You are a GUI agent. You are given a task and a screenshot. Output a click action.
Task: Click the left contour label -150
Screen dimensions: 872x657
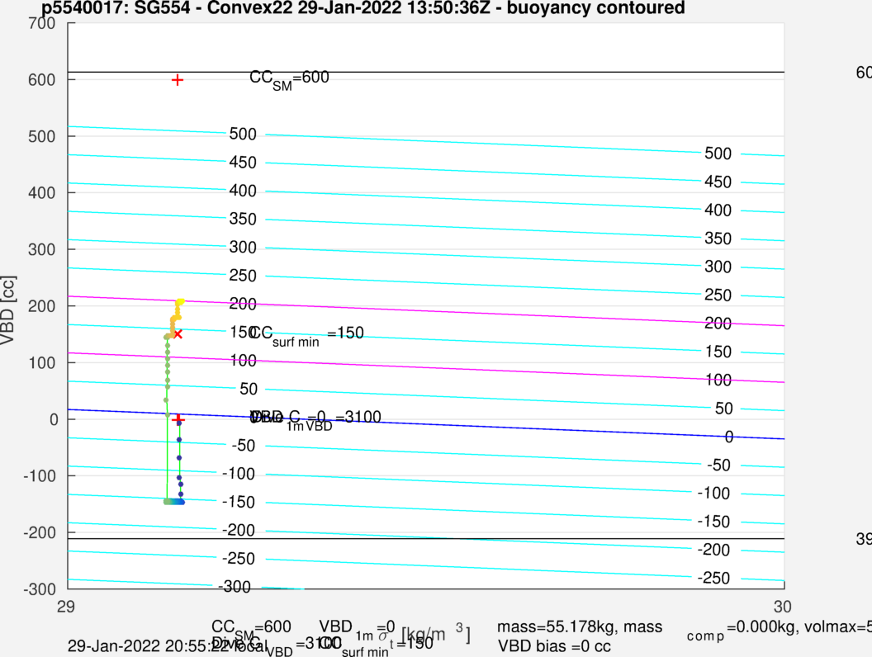239,503
